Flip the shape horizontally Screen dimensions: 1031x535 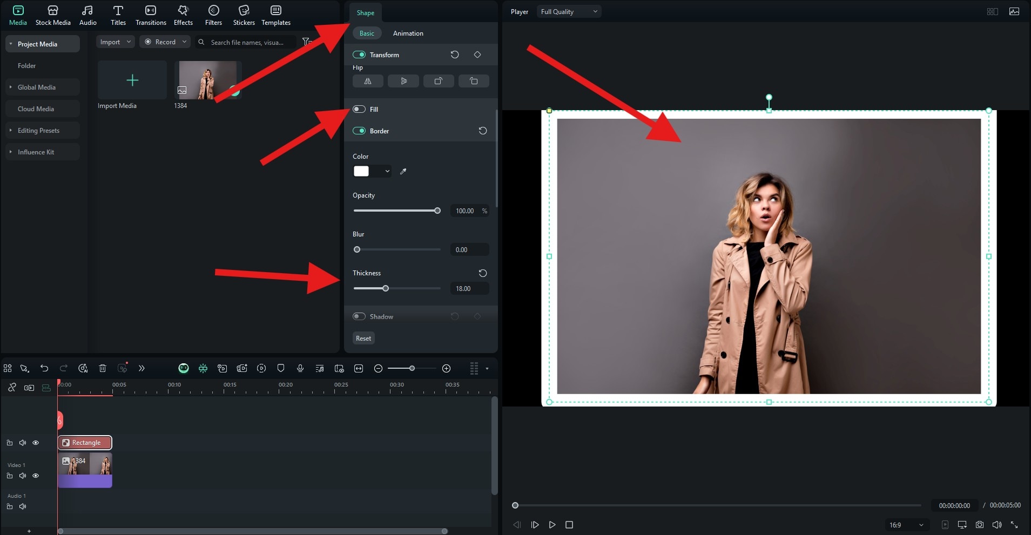[x=368, y=82]
